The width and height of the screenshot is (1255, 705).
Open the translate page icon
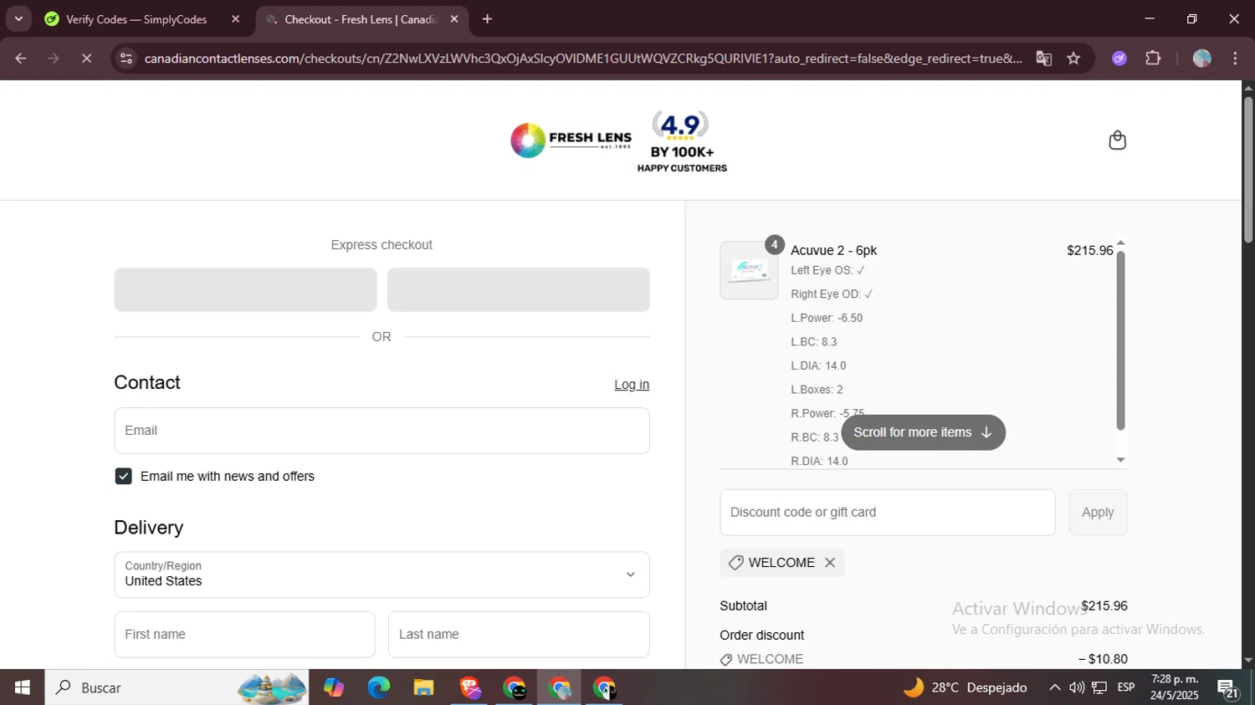pos(1043,59)
